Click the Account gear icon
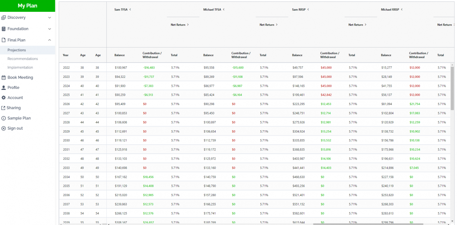The width and height of the screenshot is (457, 225). pos(4,97)
